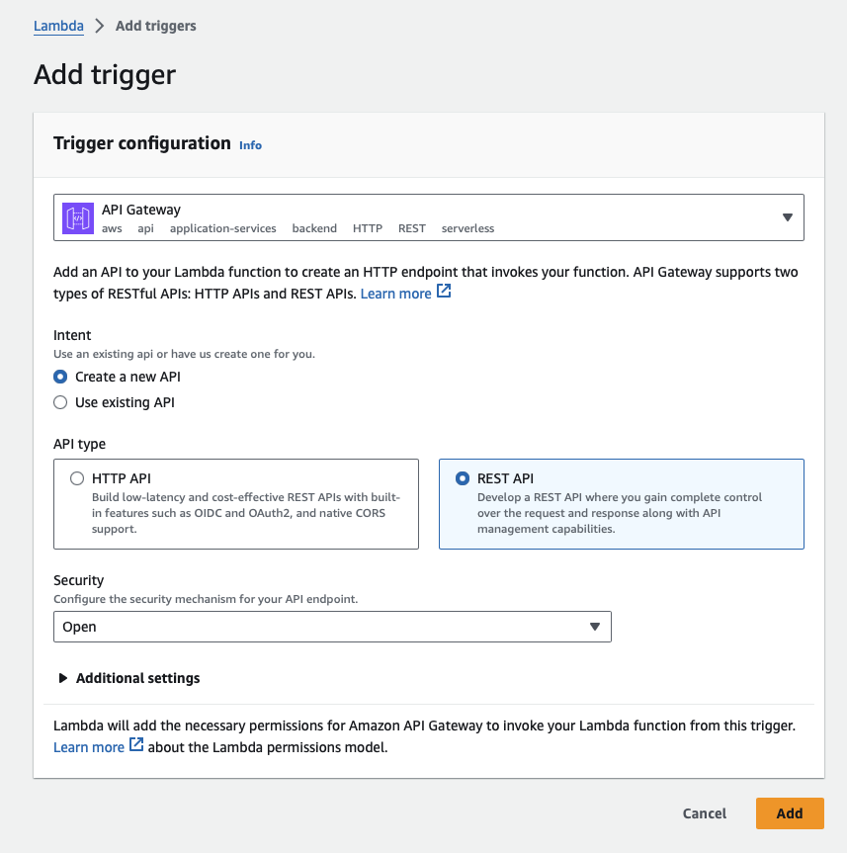Screen dimensions: 847x853
Task: Choose the Use existing API option
Action: 59,402
